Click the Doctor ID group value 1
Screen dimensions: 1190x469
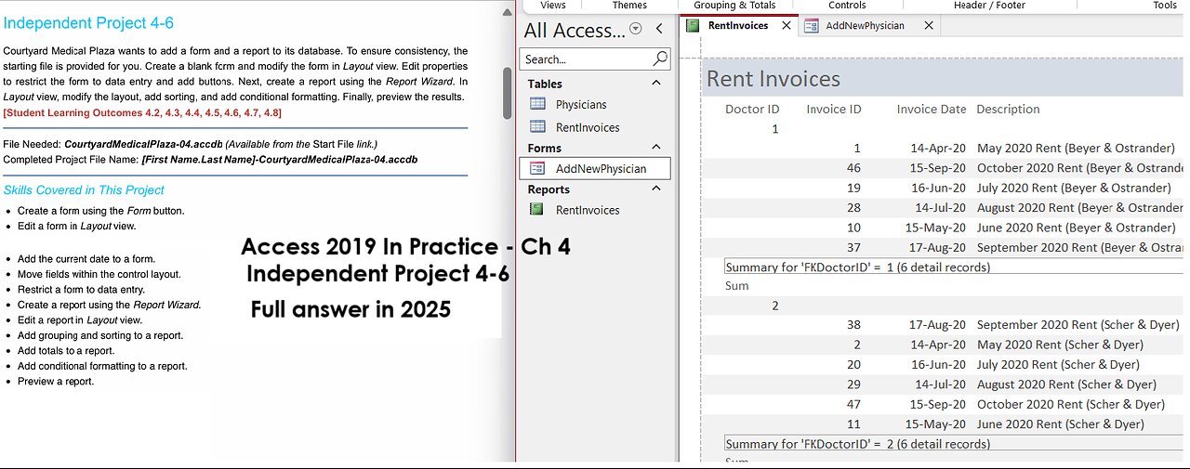click(775, 129)
